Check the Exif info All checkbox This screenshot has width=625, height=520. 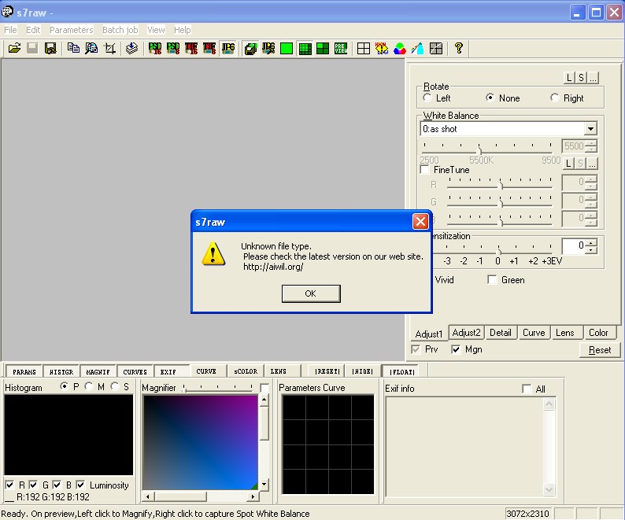click(527, 389)
